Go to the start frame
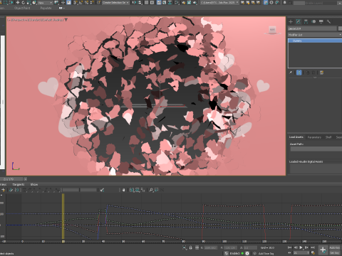The height and width of the screenshot is (256, 342). tap(290, 247)
